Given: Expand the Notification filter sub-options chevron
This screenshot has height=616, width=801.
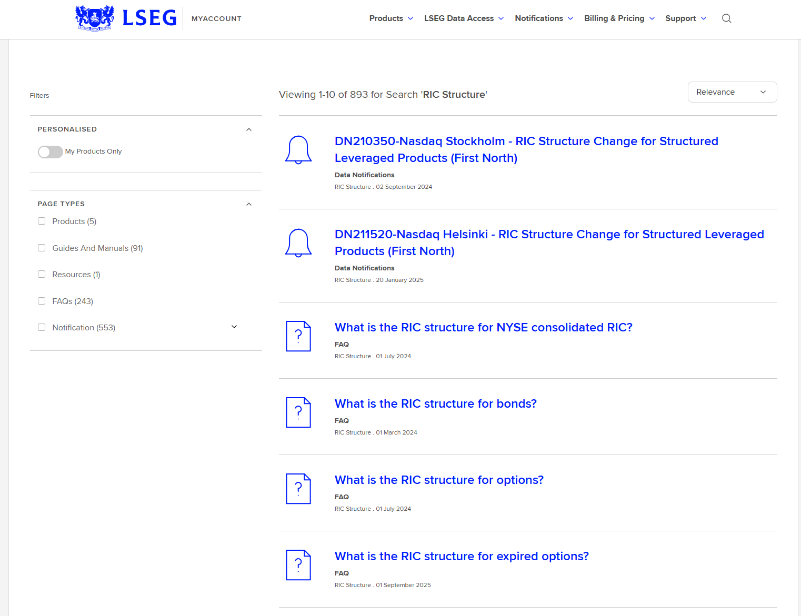Looking at the screenshot, I should (234, 327).
